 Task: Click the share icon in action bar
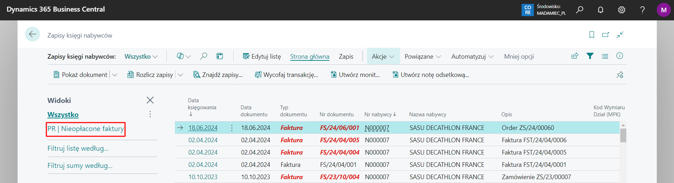point(575,56)
